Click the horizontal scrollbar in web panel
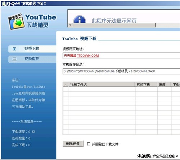 [114, 25]
